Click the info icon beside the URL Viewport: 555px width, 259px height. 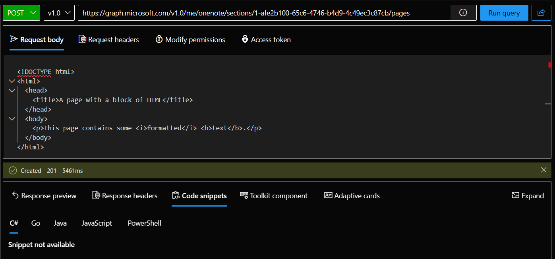(463, 12)
